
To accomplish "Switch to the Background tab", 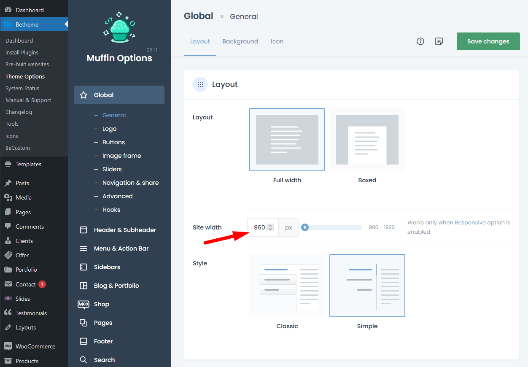I will 240,41.
